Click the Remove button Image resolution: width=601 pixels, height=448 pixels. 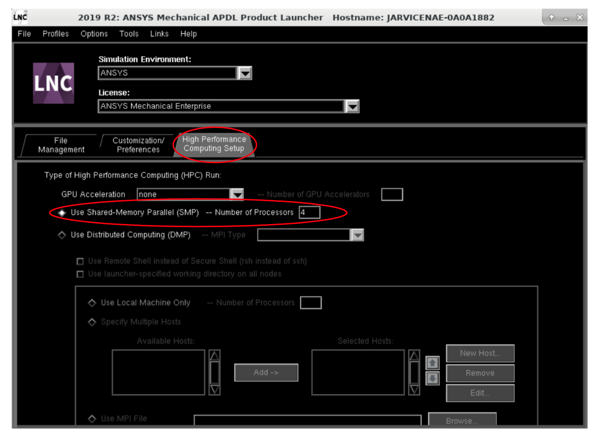click(x=480, y=373)
